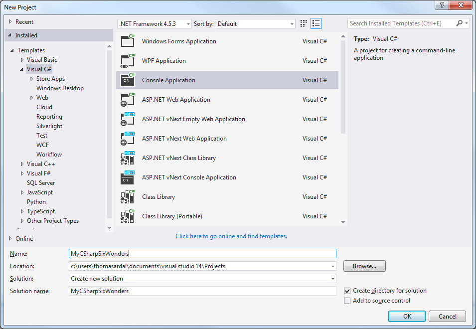Open the search options dropdown arrow
The width and height of the screenshot is (476, 329).
click(x=467, y=23)
